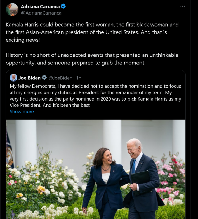198x219 pixels.
Task: Click the 1h timestamp on quoted post
Action: tap(79, 78)
